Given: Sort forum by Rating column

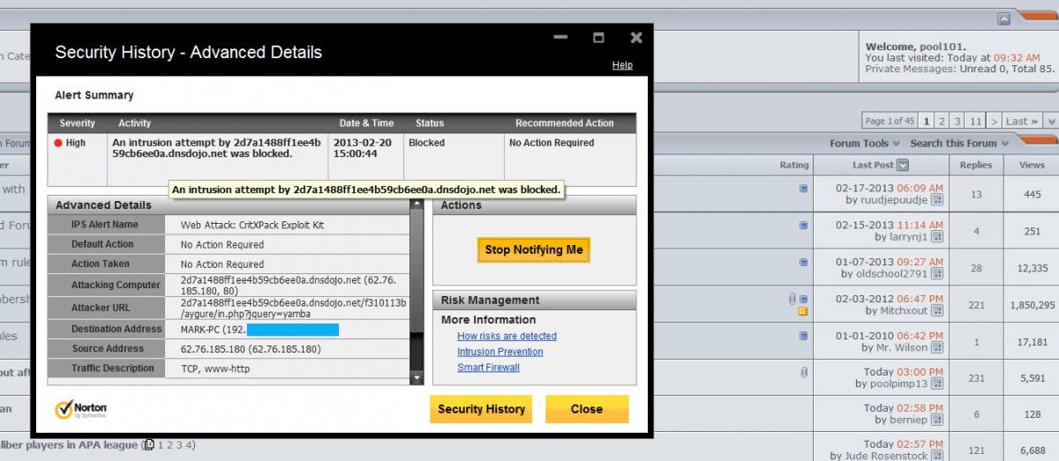Looking at the screenshot, I should pos(794,165).
